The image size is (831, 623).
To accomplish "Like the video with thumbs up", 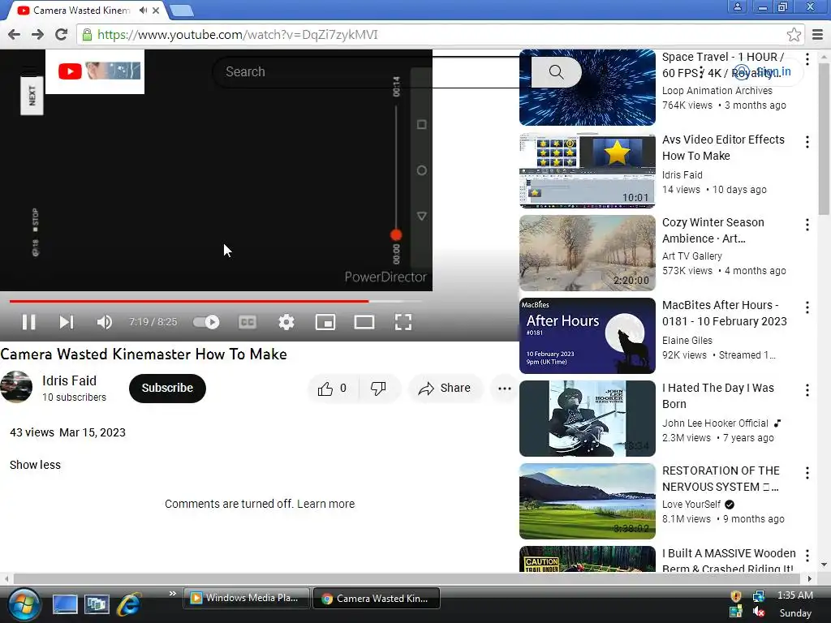I will coord(332,389).
